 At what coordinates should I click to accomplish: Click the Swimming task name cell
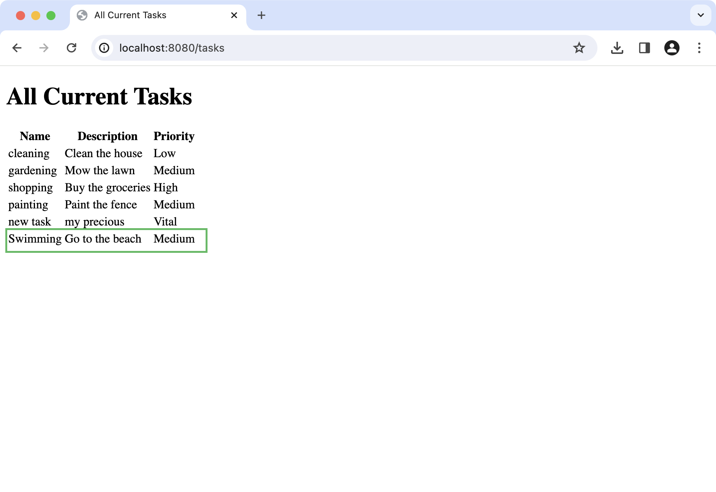pos(35,239)
